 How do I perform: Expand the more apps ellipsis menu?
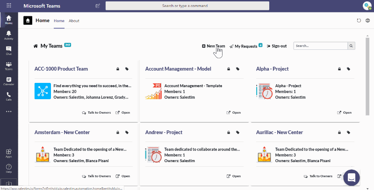pyautogui.click(x=8, y=112)
